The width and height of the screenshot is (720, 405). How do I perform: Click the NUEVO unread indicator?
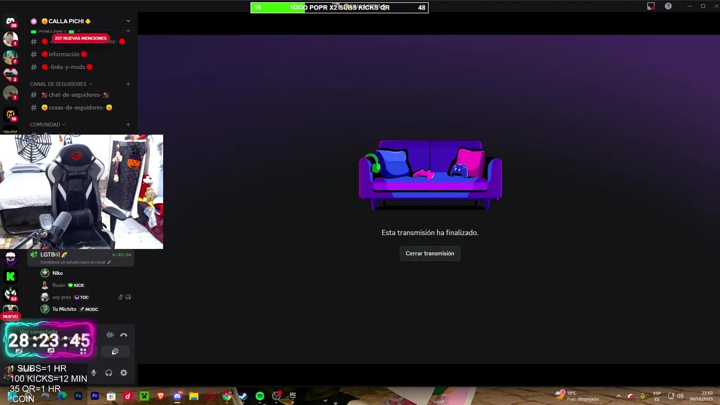(x=10, y=317)
